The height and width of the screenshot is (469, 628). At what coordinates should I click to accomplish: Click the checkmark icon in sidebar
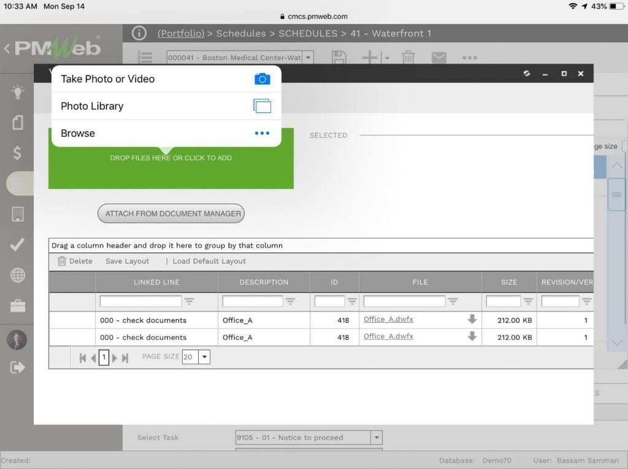(x=18, y=245)
